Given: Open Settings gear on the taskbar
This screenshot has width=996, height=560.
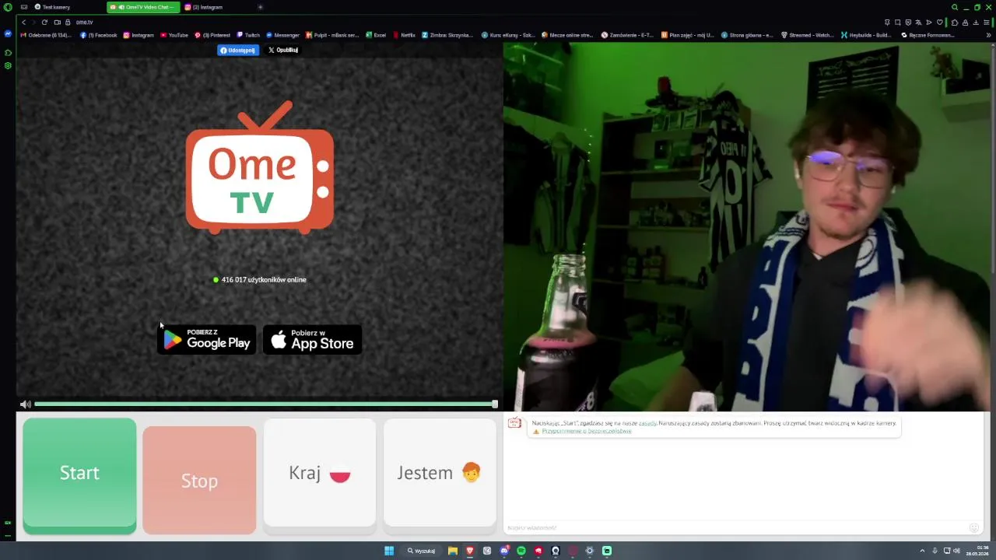Looking at the screenshot, I should pos(590,551).
